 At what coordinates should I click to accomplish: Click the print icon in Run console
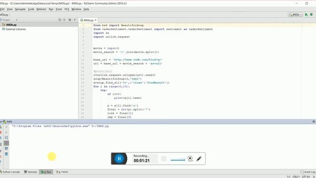click(6, 148)
